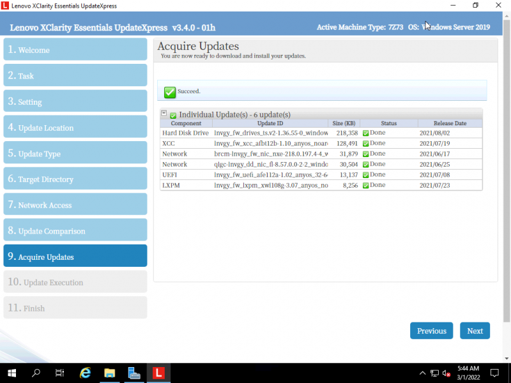This screenshot has height=383, width=511.
Task: Click the network status tray icon
Action: 434,373
